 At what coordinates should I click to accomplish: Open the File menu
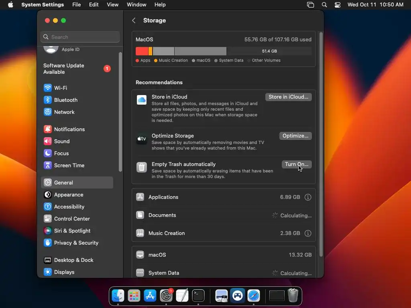tap(77, 5)
